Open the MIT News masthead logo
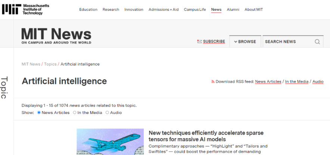This screenshot has width=330, height=155. point(56,36)
